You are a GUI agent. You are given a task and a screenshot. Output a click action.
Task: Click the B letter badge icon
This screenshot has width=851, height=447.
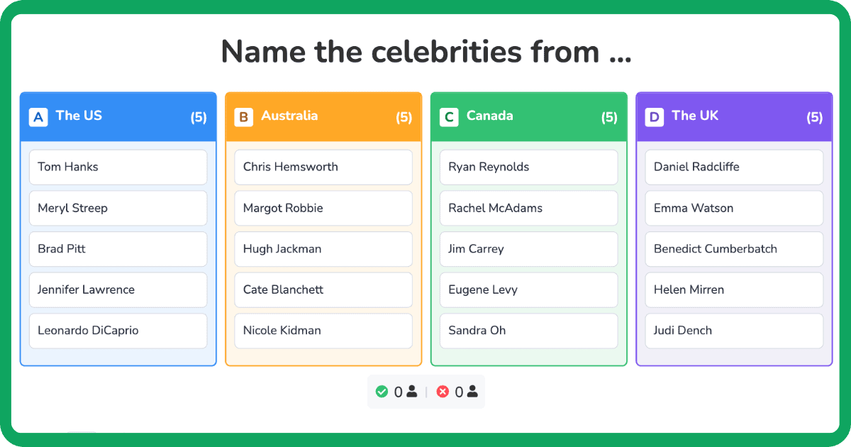(244, 117)
